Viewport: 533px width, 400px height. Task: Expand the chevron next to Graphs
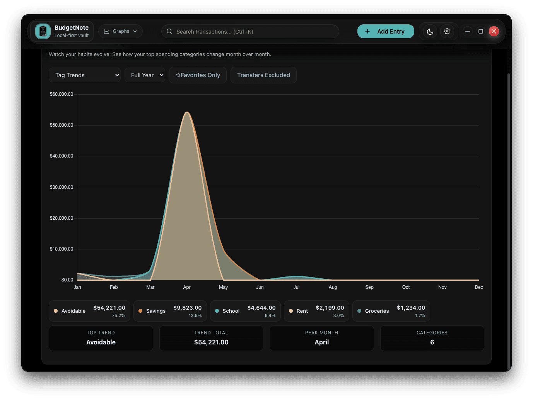coord(135,31)
